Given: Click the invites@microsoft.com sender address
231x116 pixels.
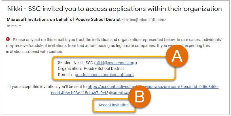Looking at the screenshot, I should [x=144, y=20].
